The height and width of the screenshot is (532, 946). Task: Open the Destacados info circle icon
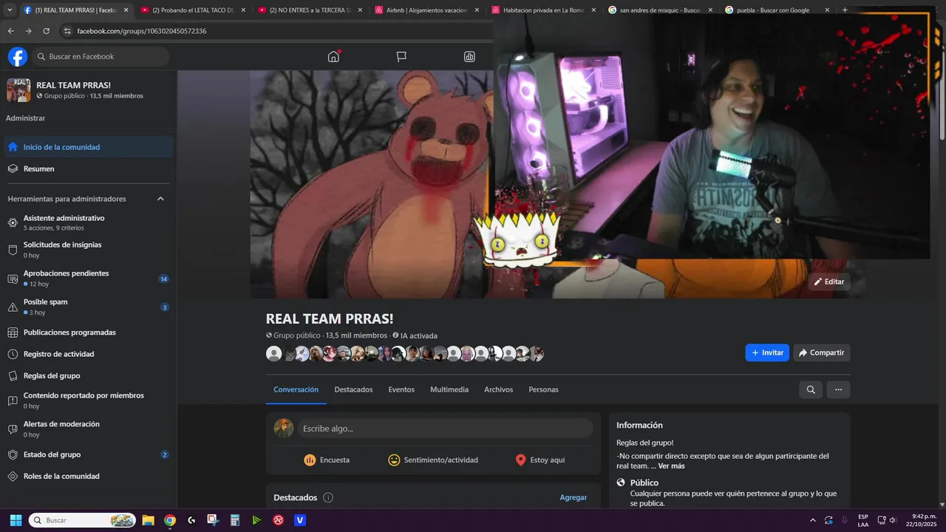click(328, 497)
